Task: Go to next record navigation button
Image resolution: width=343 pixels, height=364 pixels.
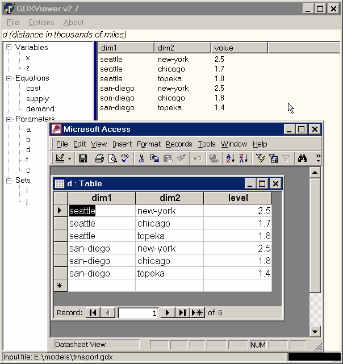Action: click(x=168, y=312)
